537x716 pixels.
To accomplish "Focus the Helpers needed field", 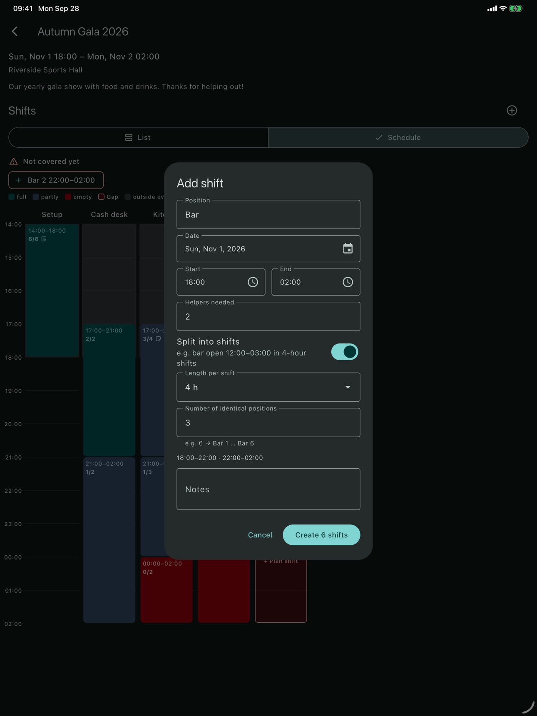I will pos(268,316).
